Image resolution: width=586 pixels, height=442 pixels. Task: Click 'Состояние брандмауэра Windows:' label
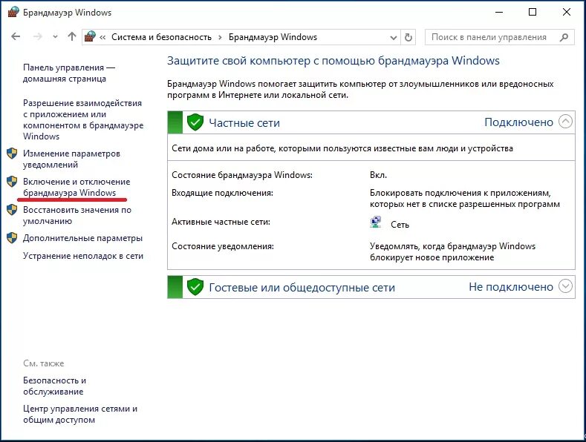242,175
